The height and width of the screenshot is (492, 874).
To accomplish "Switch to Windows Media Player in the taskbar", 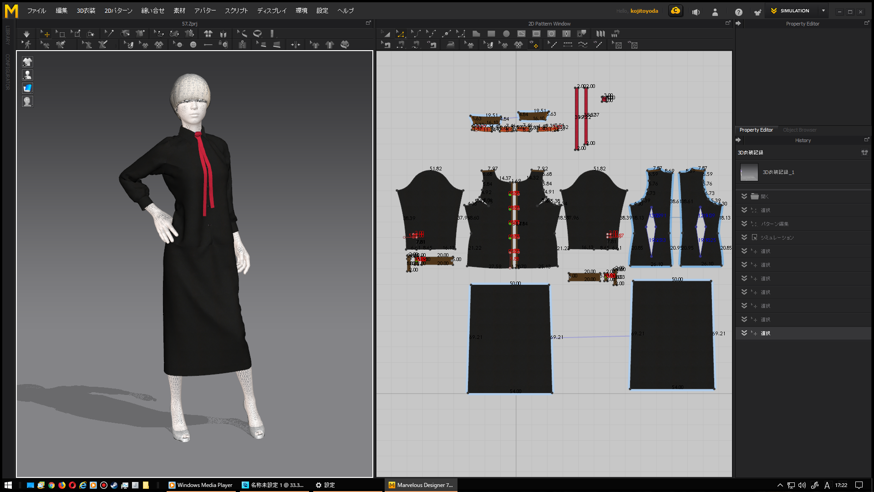I will (x=200, y=485).
